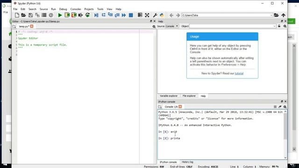This screenshot has height=168, width=299.
Task: Browse tabs icon in editor tab bar
Action: 14,27
